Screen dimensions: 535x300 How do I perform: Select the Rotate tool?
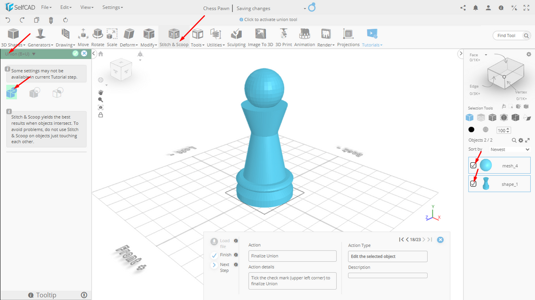[98, 34]
